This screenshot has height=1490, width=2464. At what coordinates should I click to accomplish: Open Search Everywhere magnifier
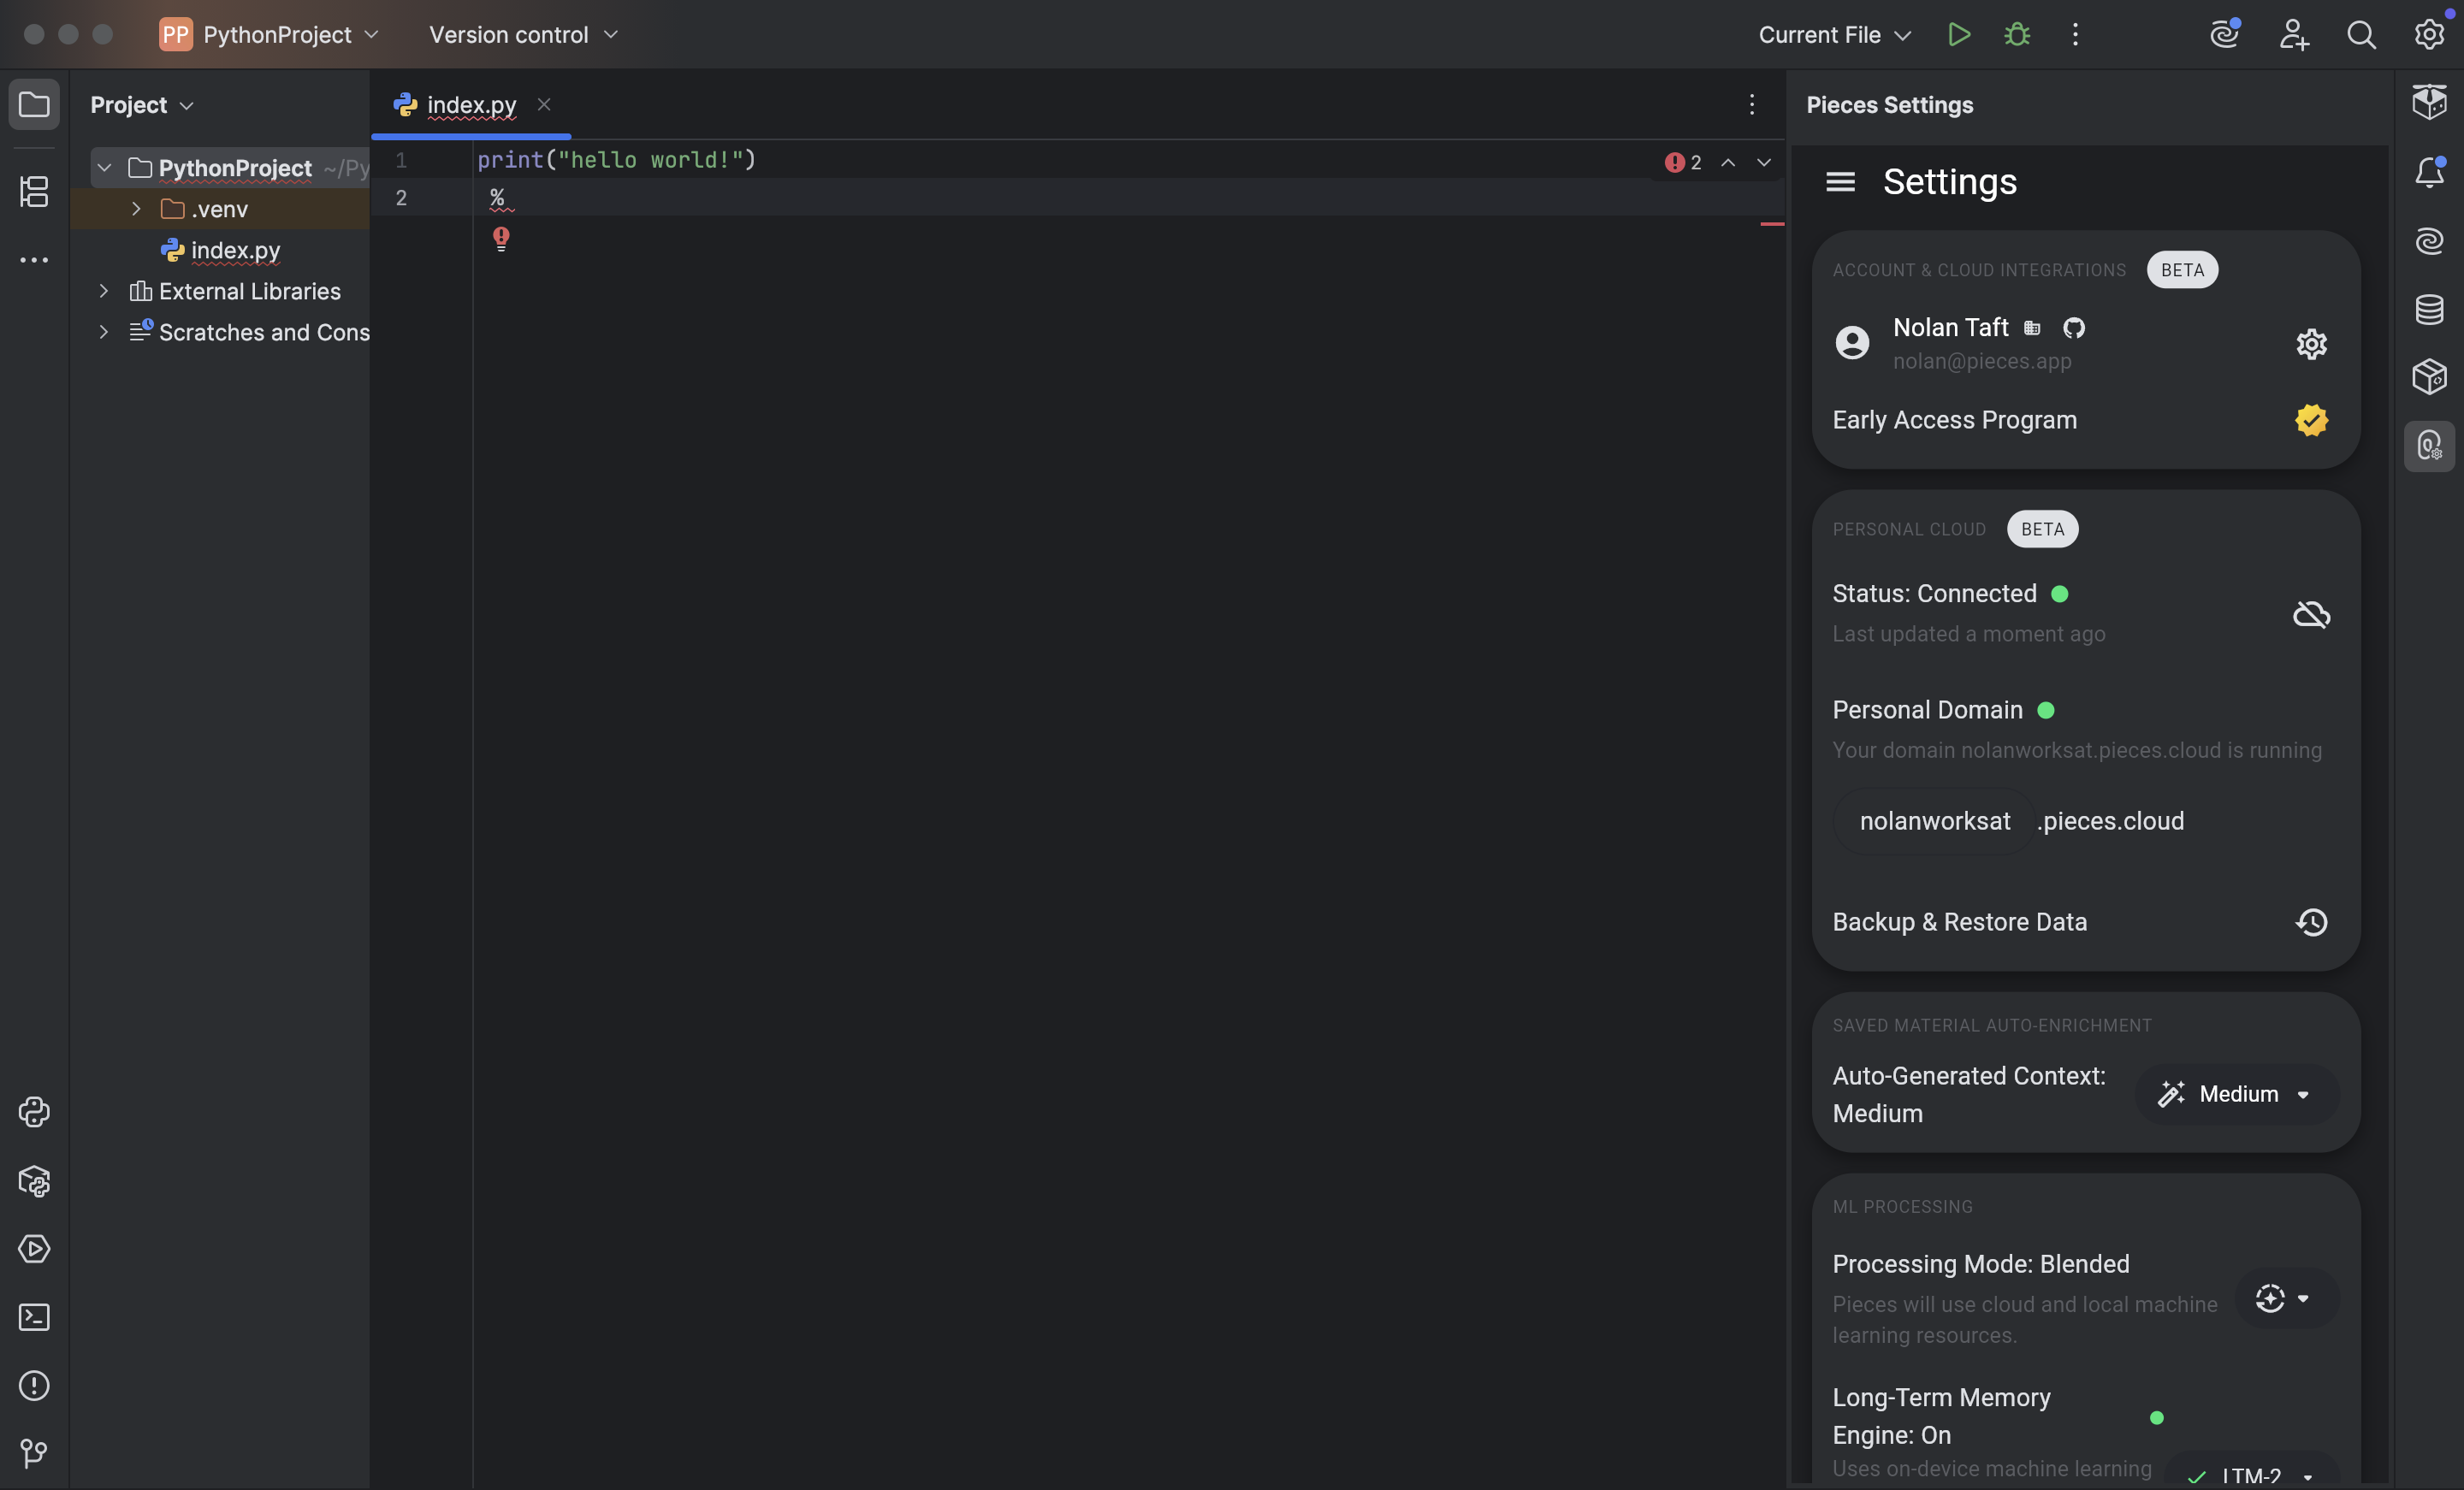point(2361,35)
